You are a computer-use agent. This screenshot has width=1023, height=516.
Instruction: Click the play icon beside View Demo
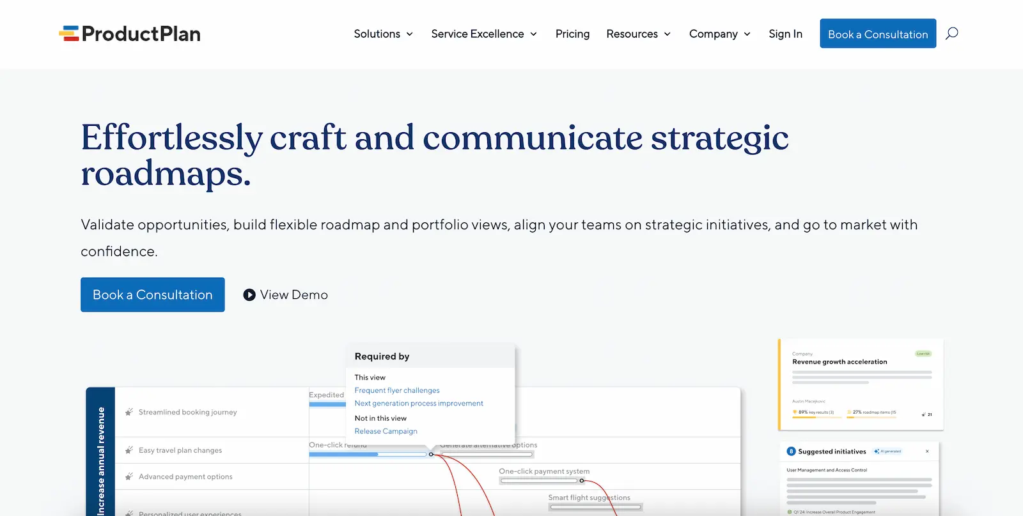[x=249, y=295]
